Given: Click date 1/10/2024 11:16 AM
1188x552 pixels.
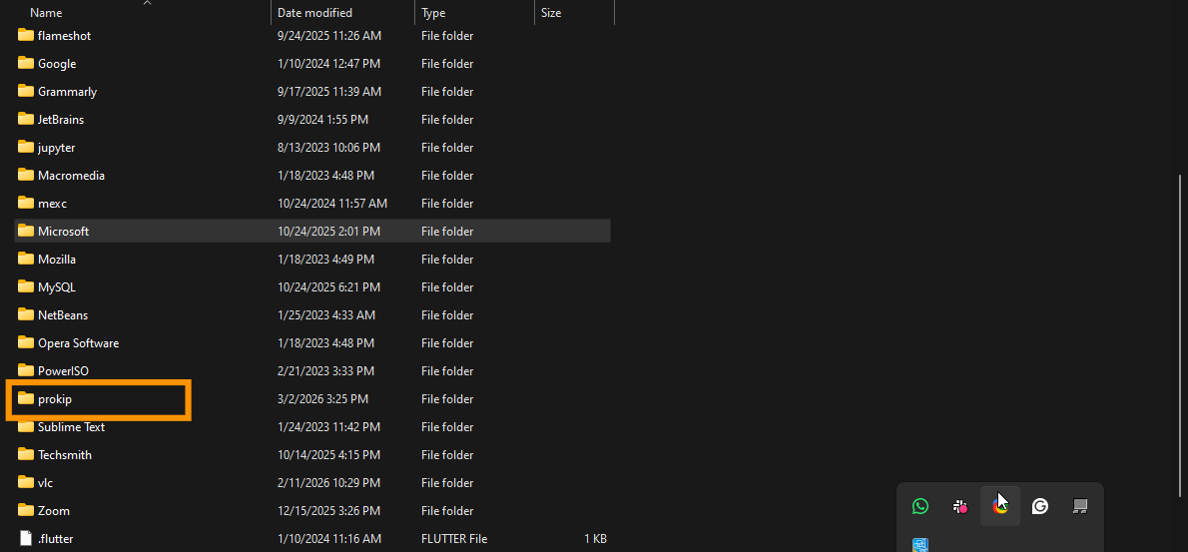Looking at the screenshot, I should coord(328,539).
